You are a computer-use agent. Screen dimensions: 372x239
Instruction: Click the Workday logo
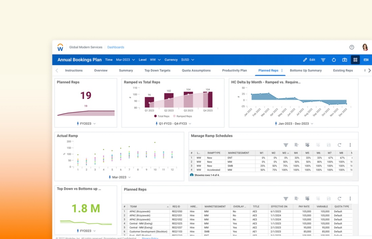point(60,47)
